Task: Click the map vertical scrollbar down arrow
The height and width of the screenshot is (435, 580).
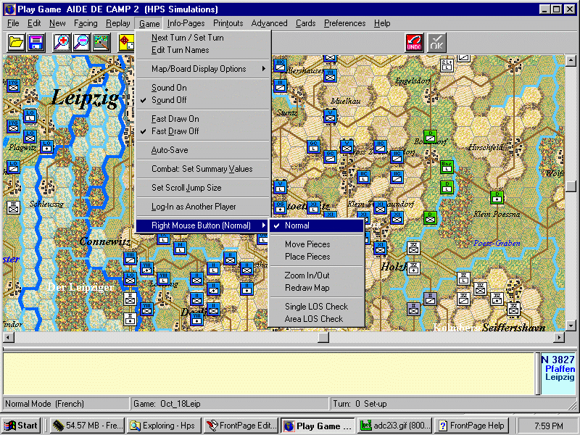Action: click(x=571, y=326)
